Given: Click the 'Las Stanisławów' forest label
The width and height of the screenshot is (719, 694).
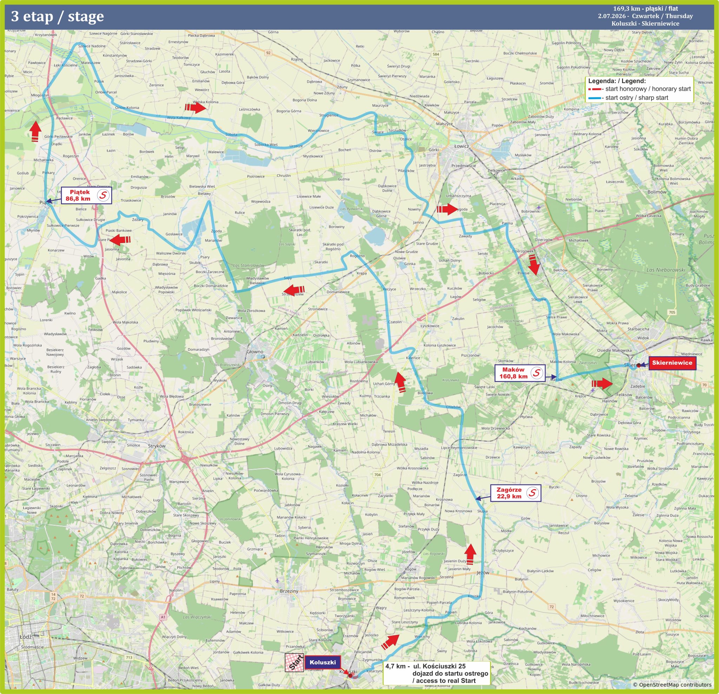Looking at the screenshot, I should [249, 265].
